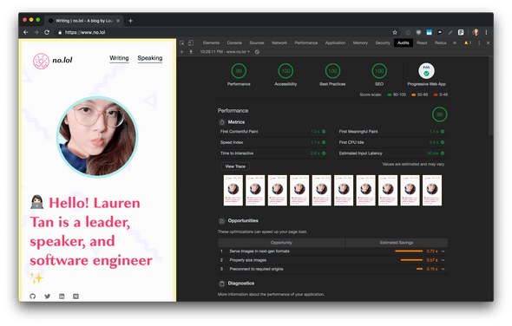Click the inspect element picker icon
The image size is (512, 326).
pos(182,42)
